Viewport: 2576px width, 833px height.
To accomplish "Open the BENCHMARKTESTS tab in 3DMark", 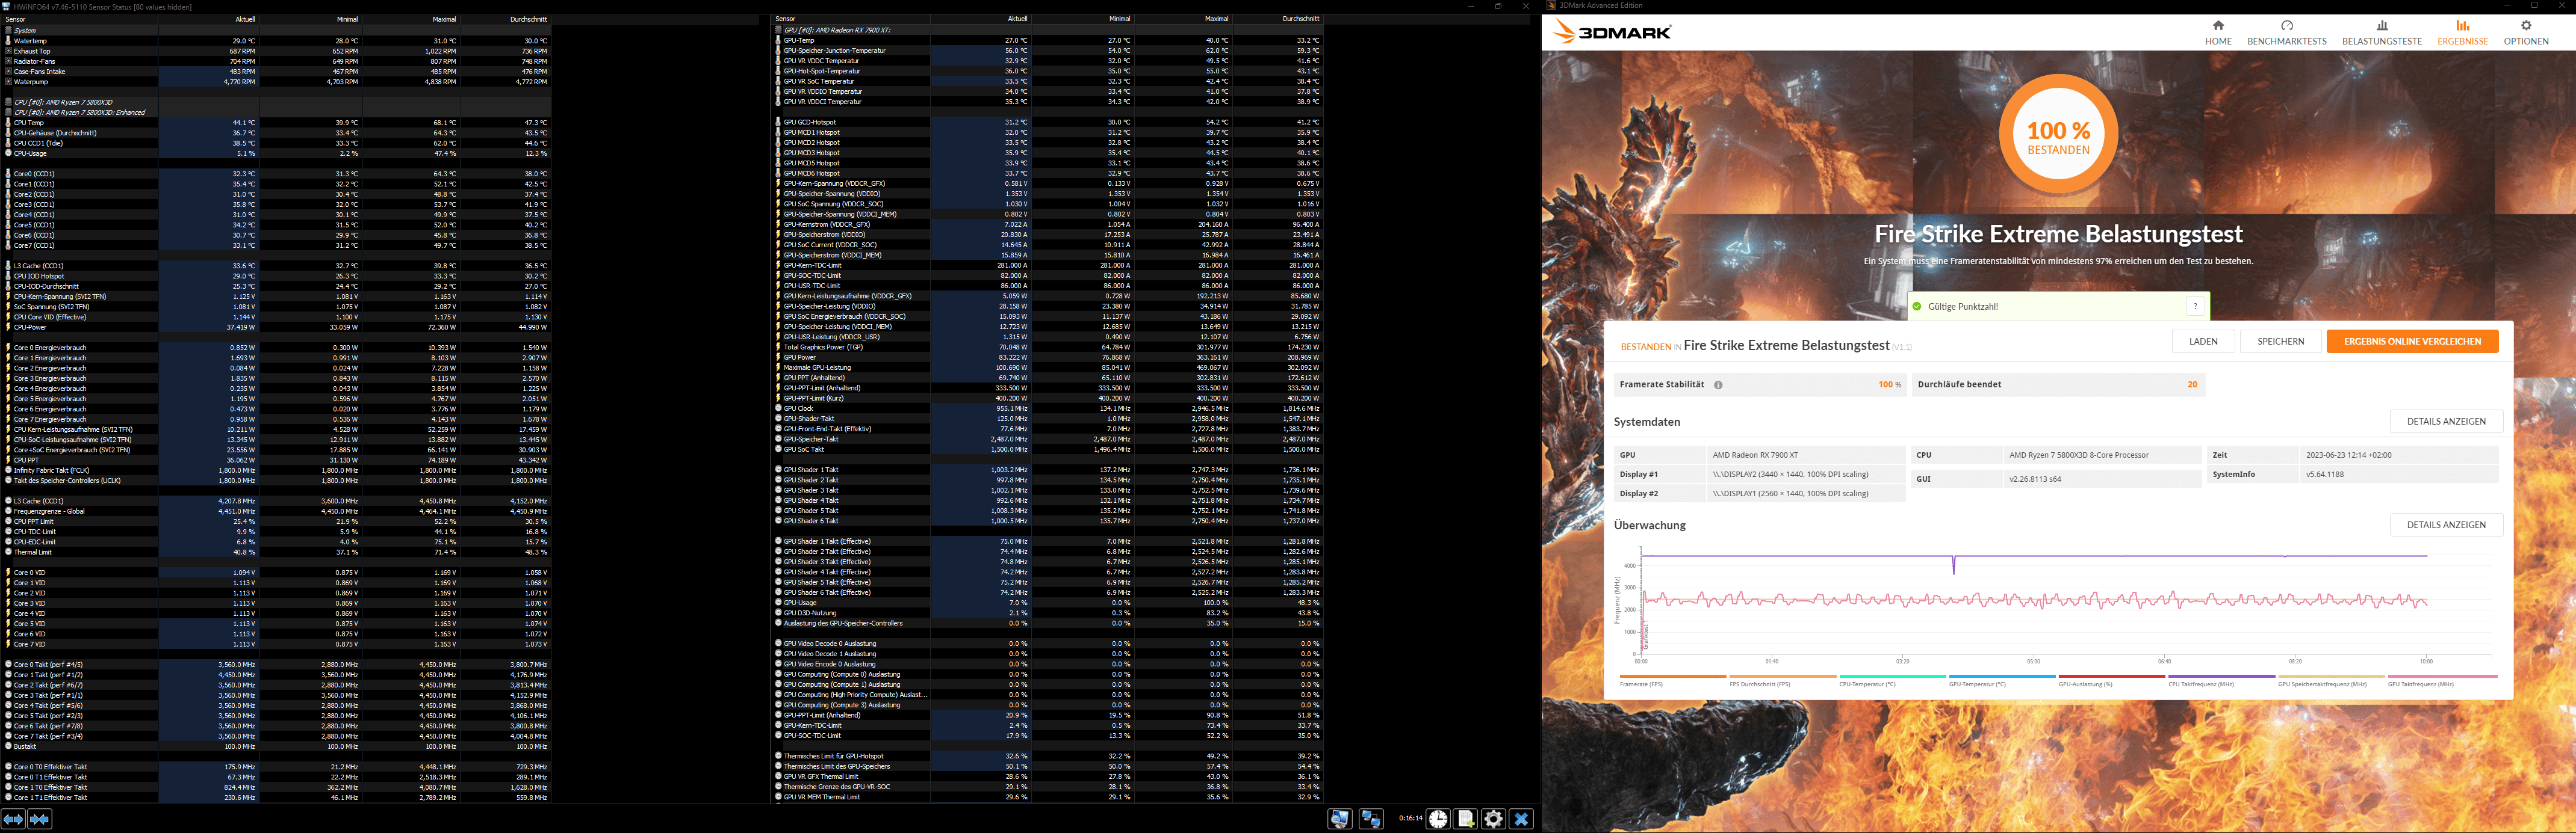I will (2286, 33).
